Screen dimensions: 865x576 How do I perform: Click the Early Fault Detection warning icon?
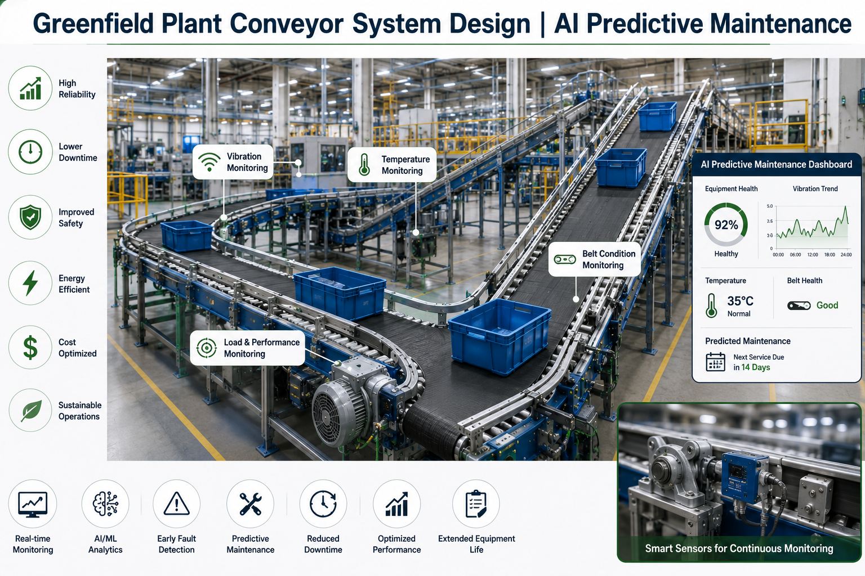[x=176, y=503]
